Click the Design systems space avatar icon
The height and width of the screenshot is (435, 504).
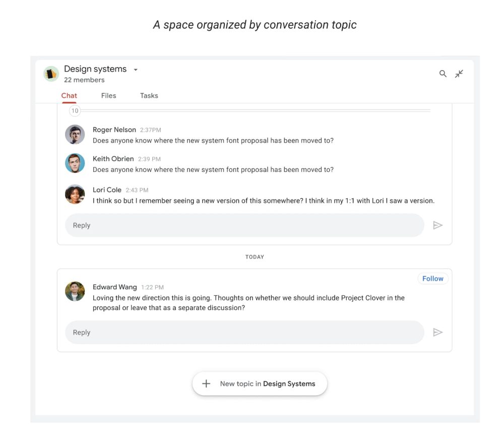[51, 74]
